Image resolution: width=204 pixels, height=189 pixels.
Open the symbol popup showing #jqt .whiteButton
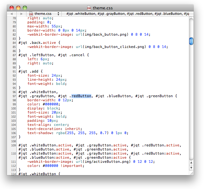[x=127, y=14]
